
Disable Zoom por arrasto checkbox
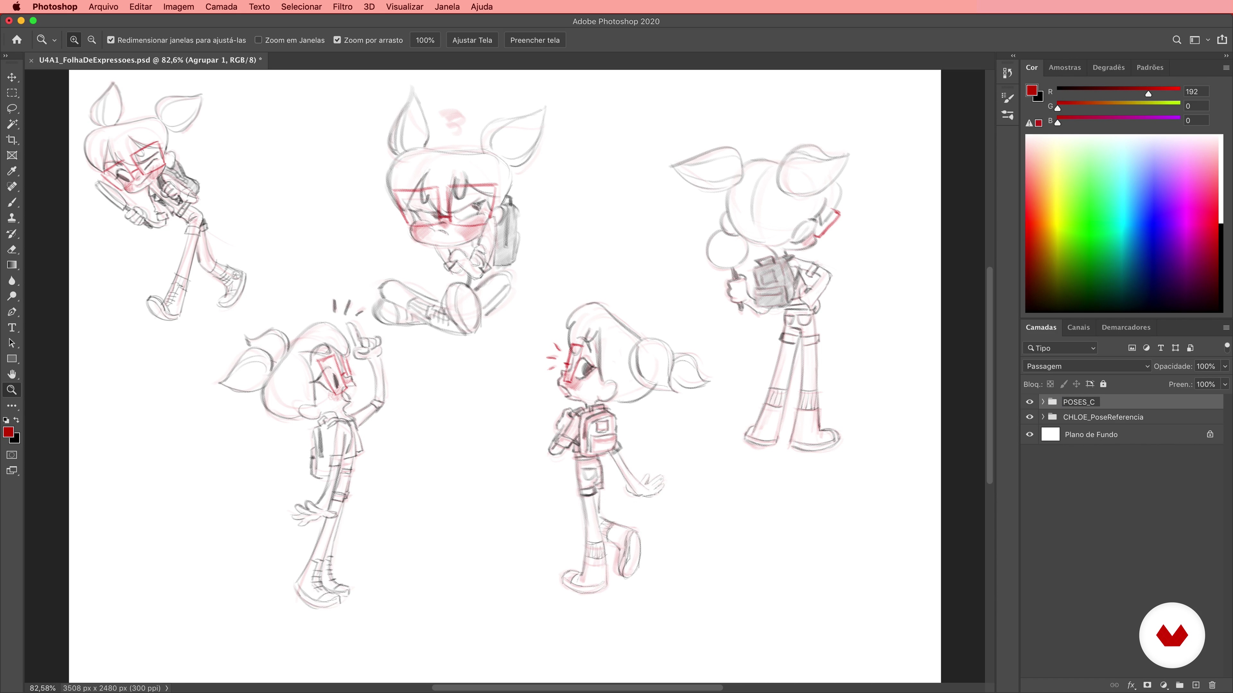coord(337,40)
